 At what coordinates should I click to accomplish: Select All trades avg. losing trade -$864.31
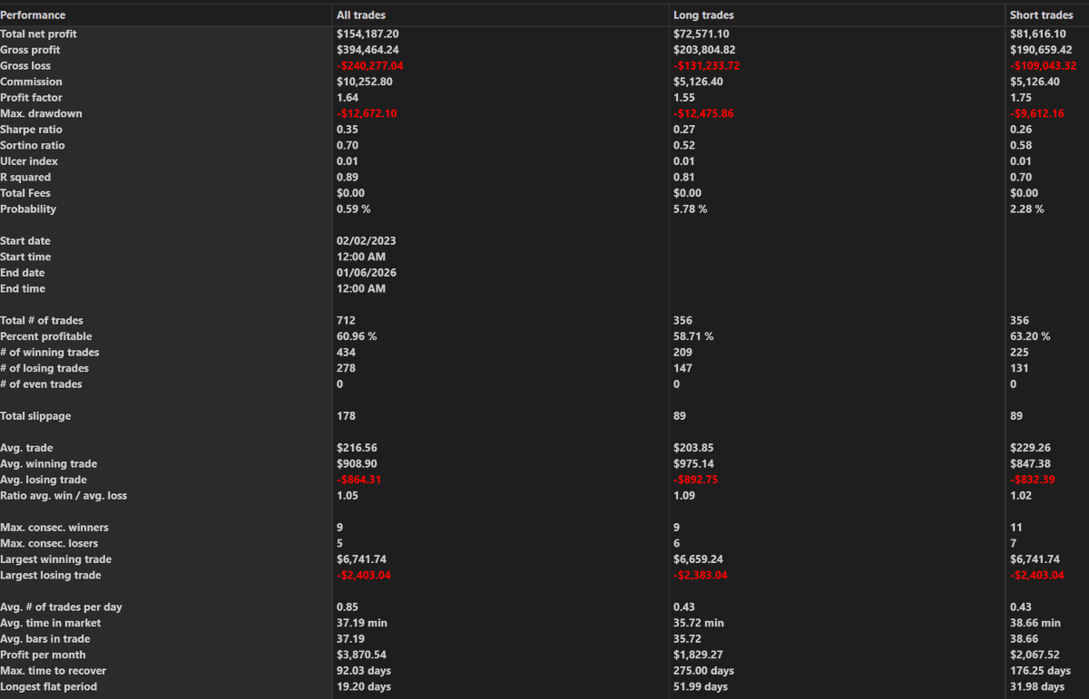tap(358, 480)
